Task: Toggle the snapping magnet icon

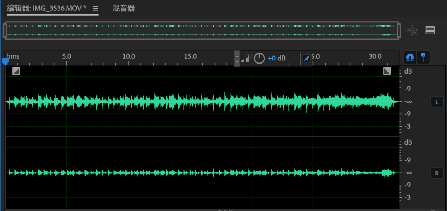Action: click(410, 58)
